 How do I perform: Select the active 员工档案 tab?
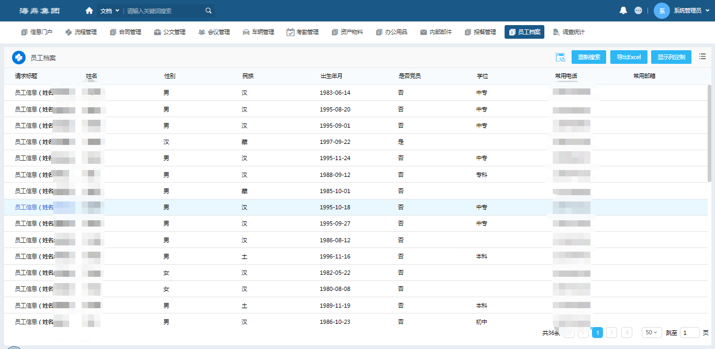pyautogui.click(x=524, y=32)
